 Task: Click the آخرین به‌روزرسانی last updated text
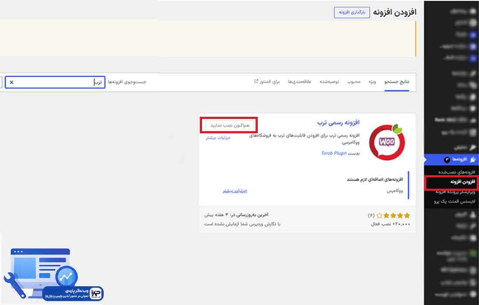point(236,215)
